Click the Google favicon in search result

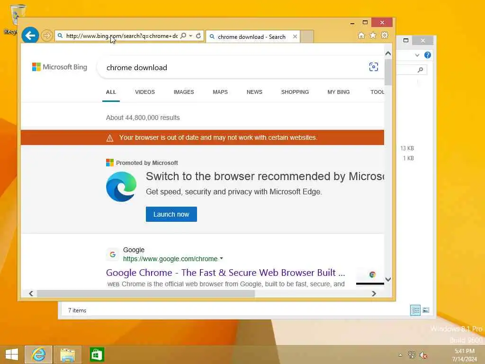click(x=113, y=254)
